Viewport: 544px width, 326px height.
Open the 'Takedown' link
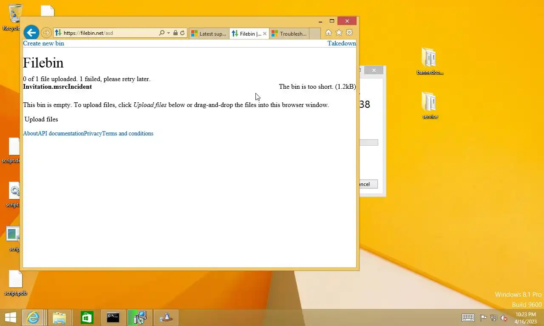[x=342, y=43]
